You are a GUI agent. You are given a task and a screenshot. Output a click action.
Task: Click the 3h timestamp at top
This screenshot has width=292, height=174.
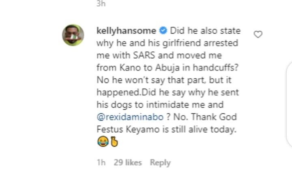(101, 3)
